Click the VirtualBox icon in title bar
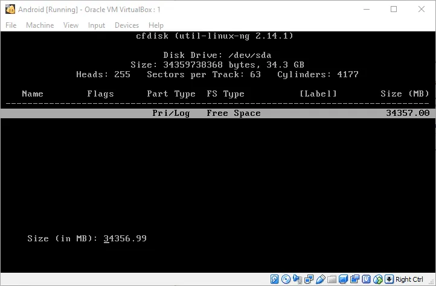 click(9, 9)
